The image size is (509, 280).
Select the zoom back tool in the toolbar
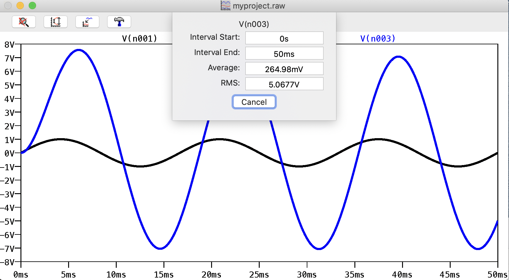(24, 22)
